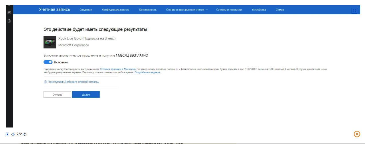The height and width of the screenshot is (144, 365).
Task: Start slideshow with the play icon
Action: point(7,134)
